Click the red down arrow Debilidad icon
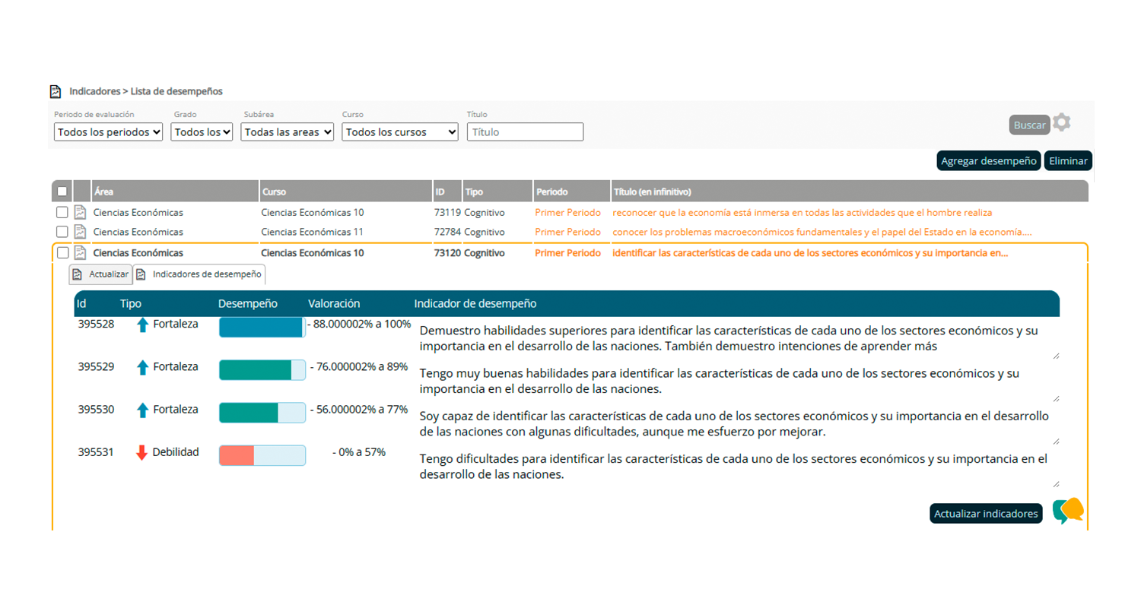 coord(141,453)
